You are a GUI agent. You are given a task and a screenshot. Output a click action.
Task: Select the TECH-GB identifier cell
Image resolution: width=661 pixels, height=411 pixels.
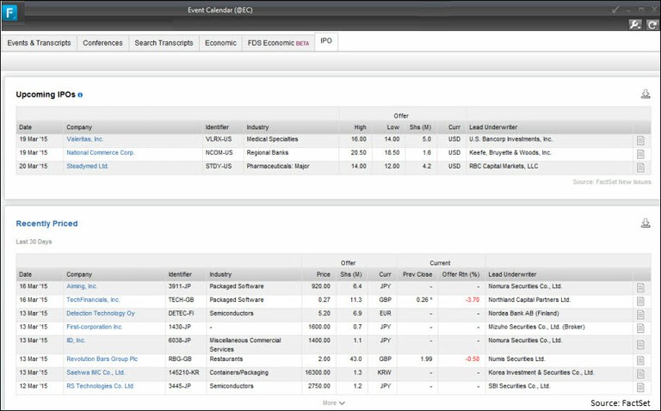pyautogui.click(x=182, y=299)
